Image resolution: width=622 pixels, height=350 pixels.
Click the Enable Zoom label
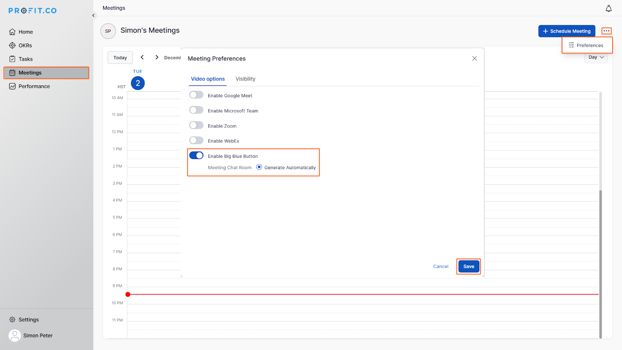(222, 126)
